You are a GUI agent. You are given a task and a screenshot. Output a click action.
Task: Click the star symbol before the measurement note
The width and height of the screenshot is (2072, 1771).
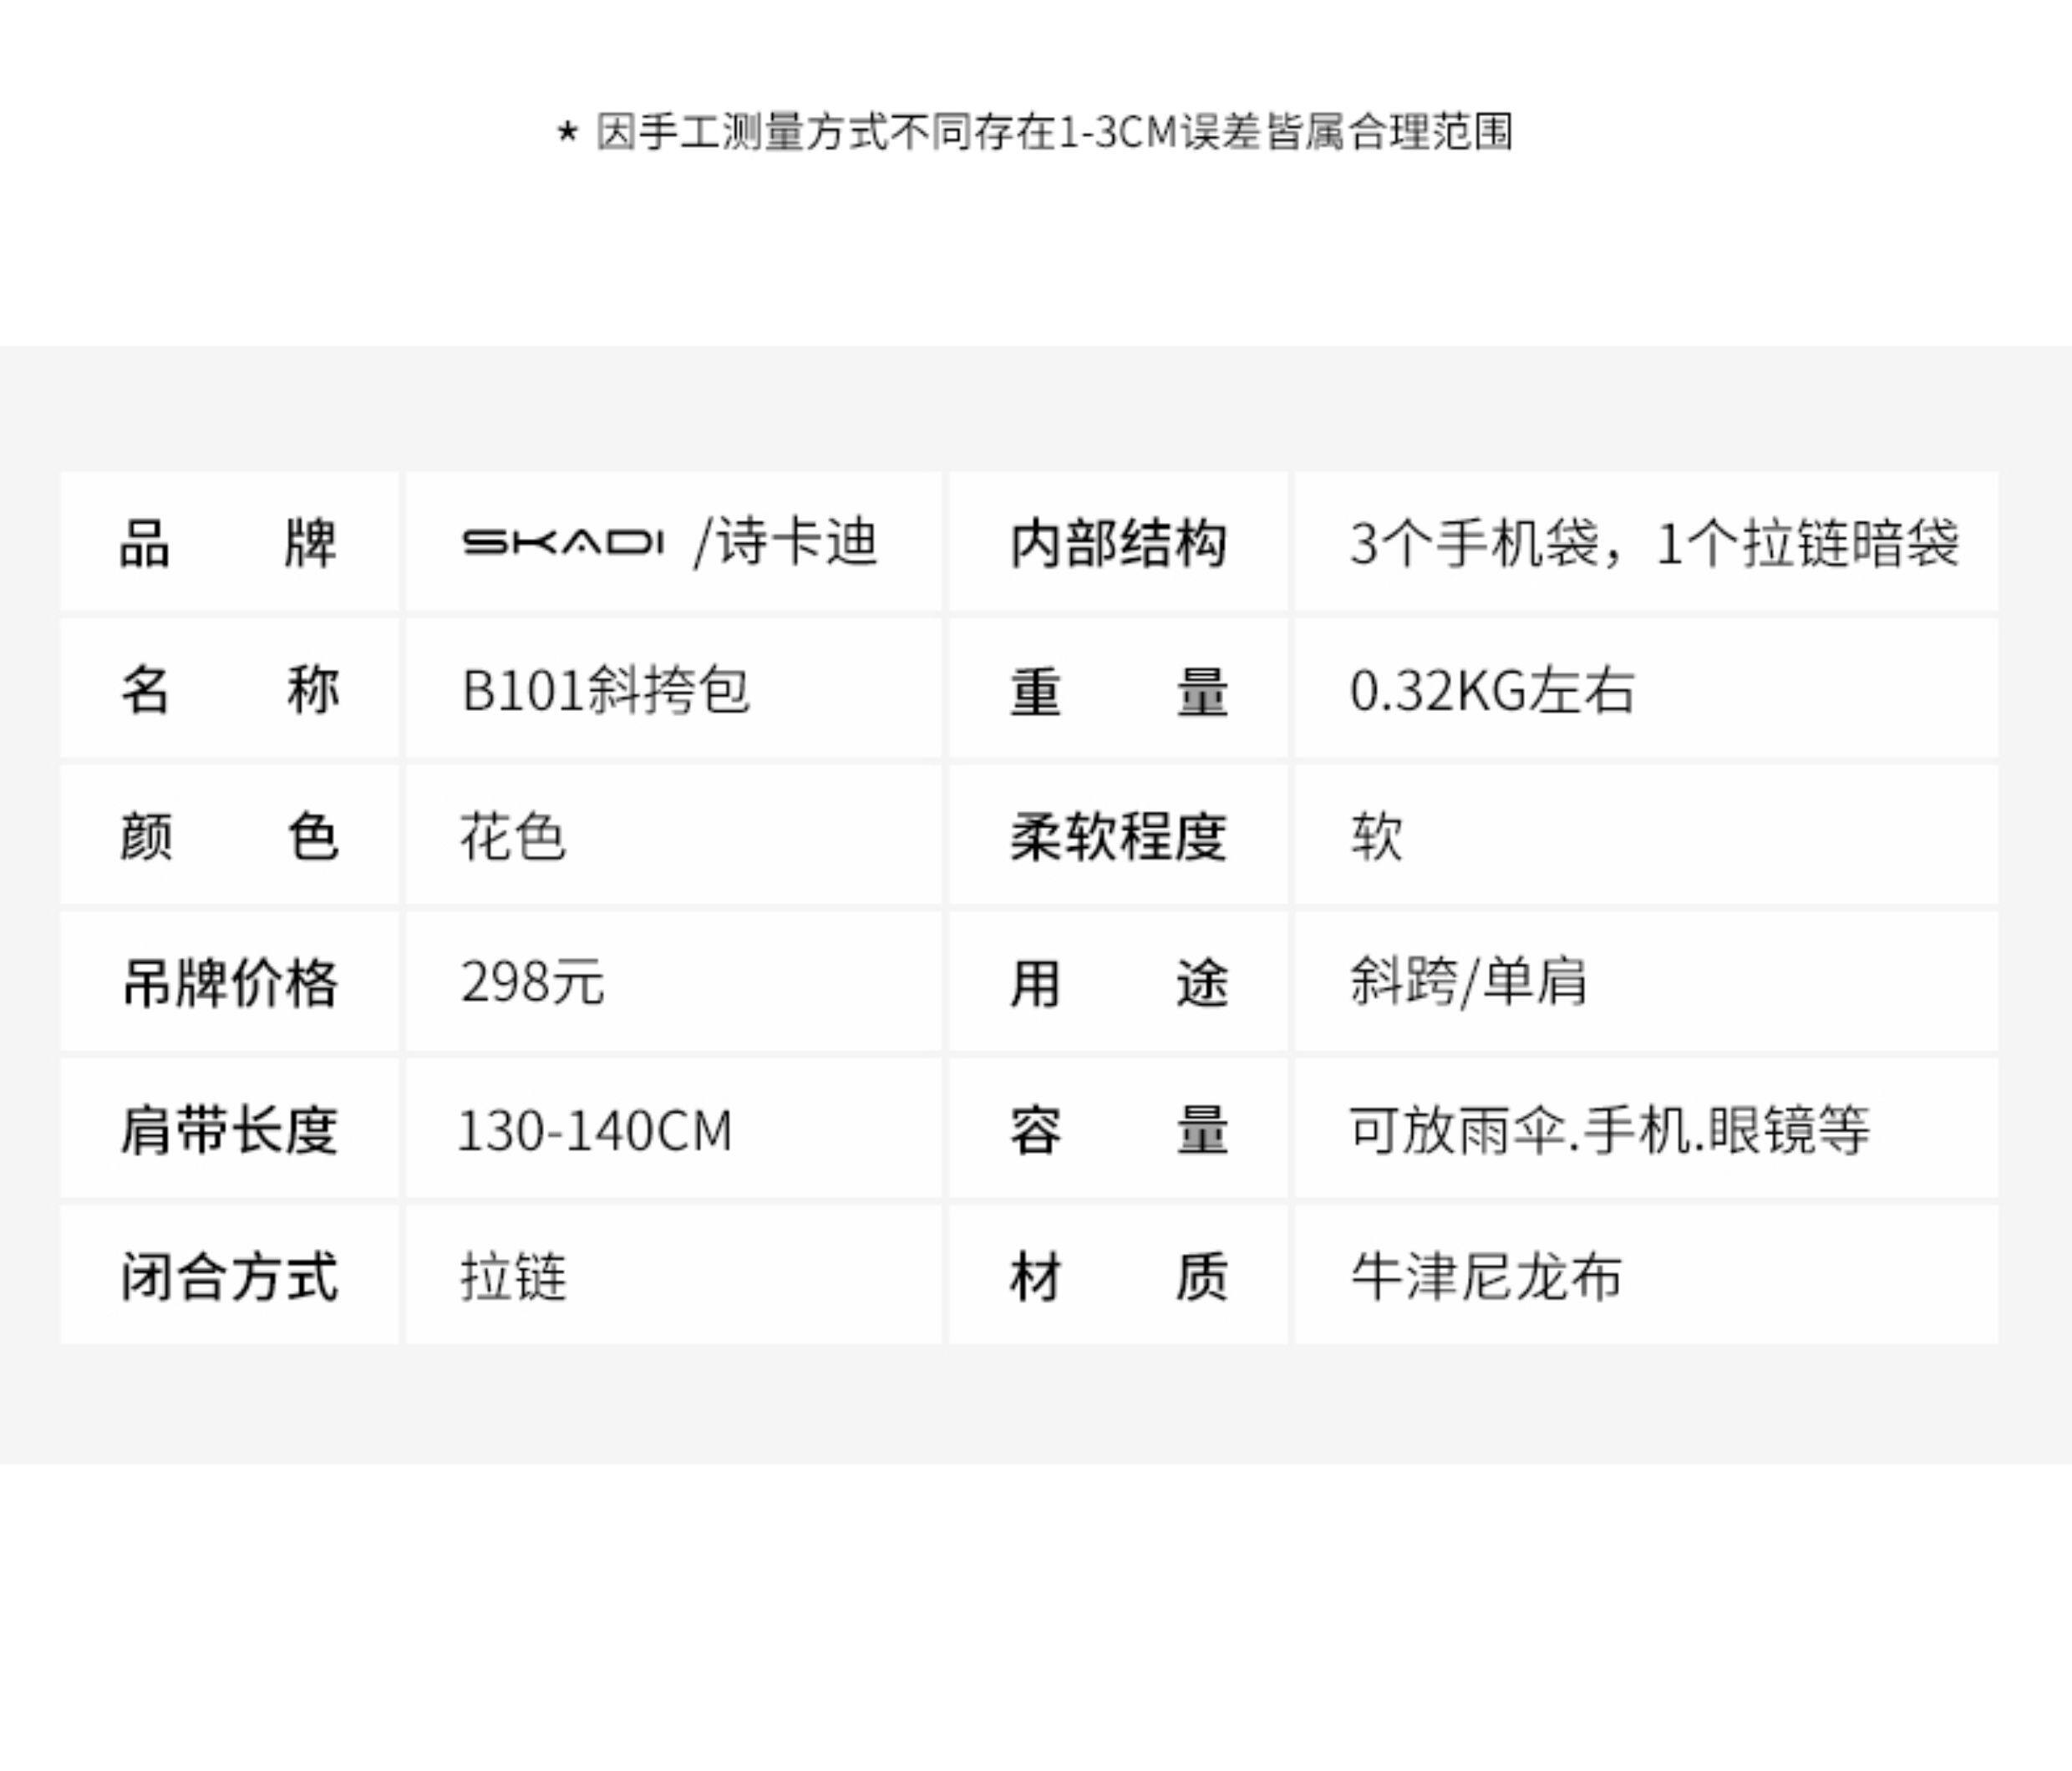coord(567,132)
